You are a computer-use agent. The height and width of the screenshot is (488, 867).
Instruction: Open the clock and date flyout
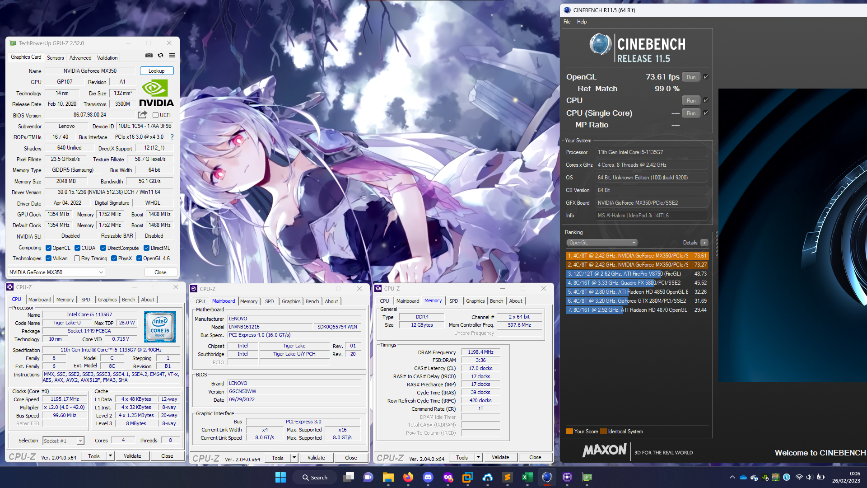846,477
